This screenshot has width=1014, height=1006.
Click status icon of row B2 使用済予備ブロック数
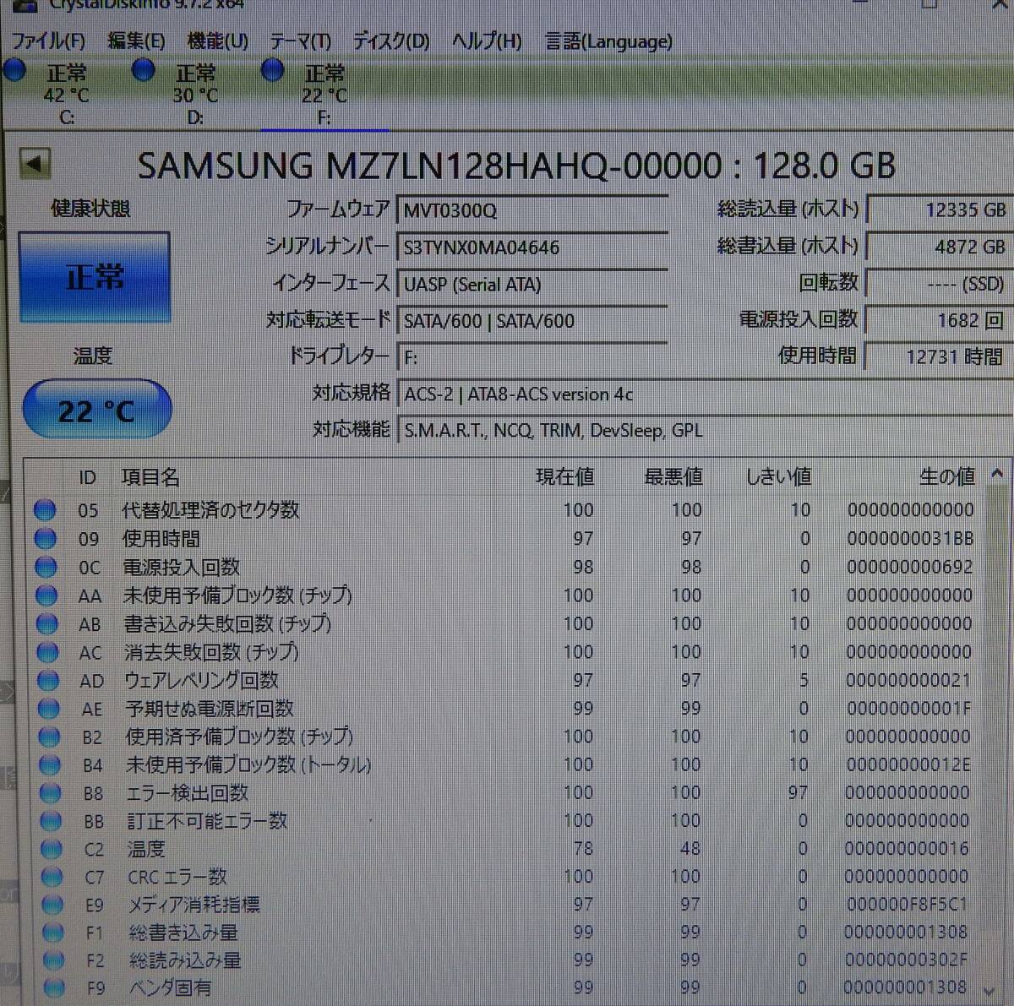tap(49, 737)
